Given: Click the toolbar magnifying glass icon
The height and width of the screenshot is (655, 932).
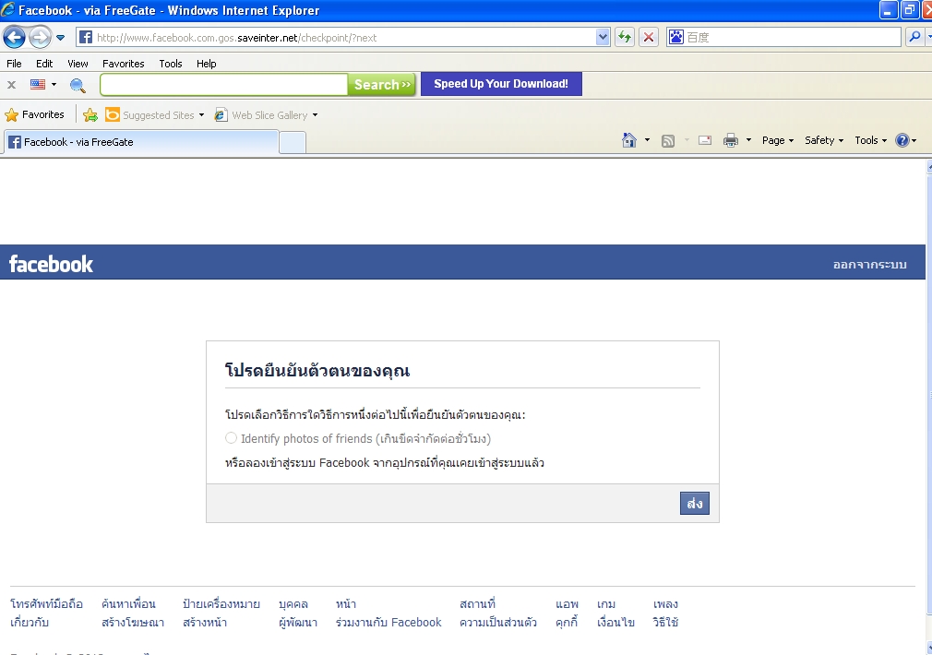Looking at the screenshot, I should click(78, 85).
